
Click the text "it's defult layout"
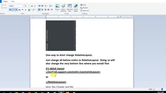tap(55, 68)
